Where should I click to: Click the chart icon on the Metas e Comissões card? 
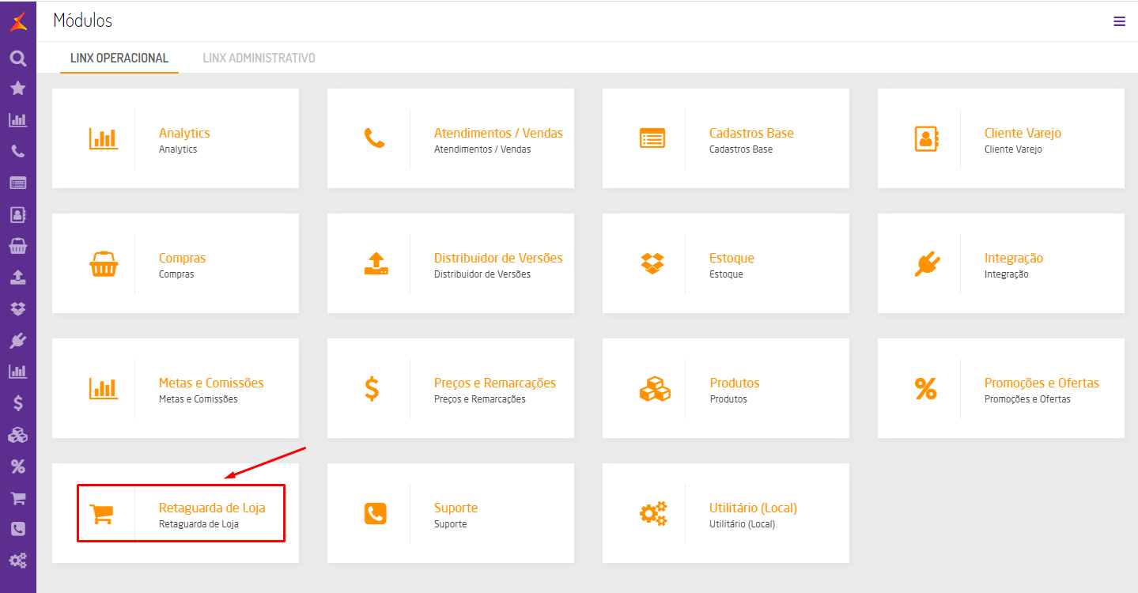(x=103, y=388)
